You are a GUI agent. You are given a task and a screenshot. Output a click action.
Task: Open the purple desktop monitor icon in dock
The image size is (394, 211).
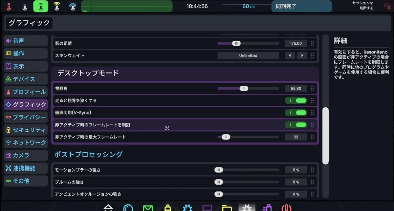207,208
